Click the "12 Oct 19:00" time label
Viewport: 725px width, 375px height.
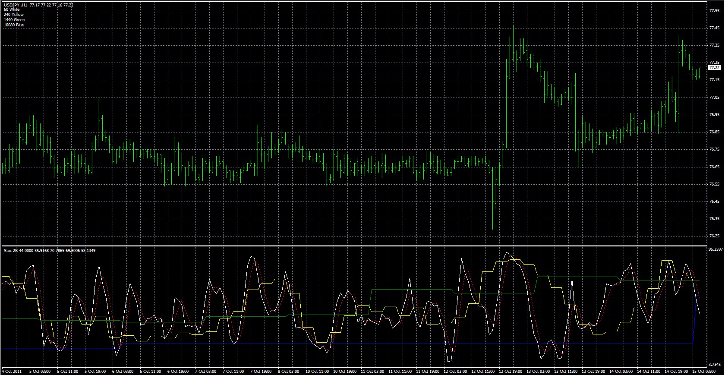pyautogui.click(x=510, y=371)
